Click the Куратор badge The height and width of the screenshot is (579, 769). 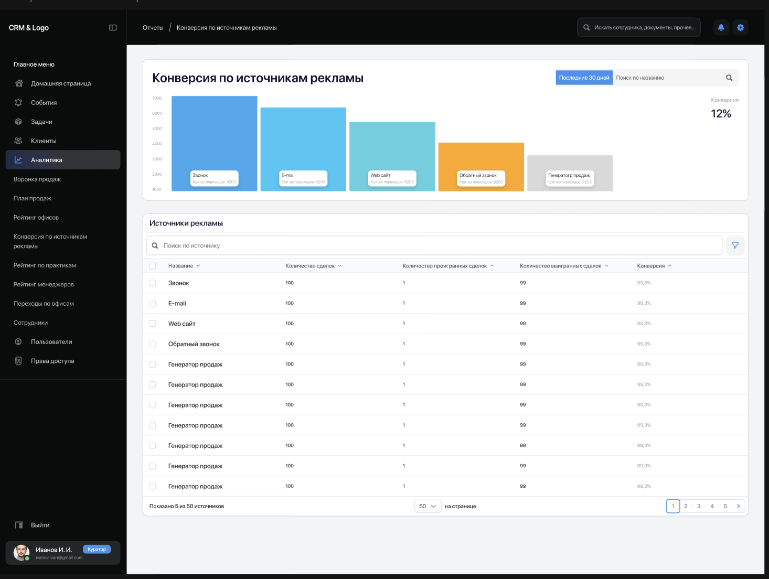[x=97, y=549]
